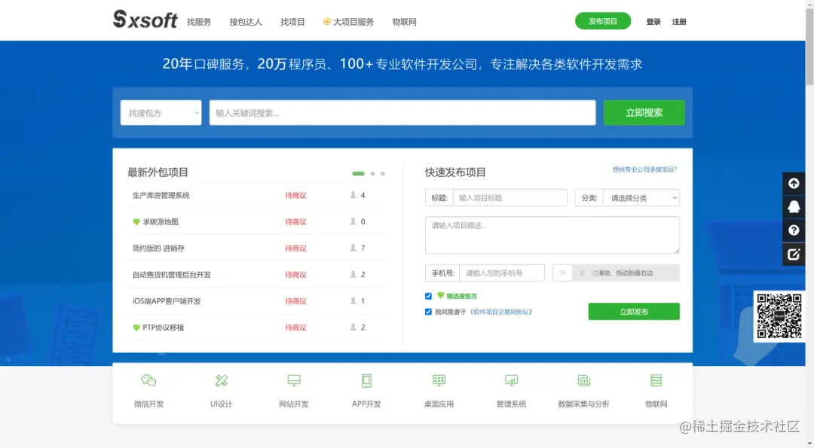This screenshot has height=448, width=814.
Task: Click the page vertical scrollbar thumb
Action: [x=809, y=47]
